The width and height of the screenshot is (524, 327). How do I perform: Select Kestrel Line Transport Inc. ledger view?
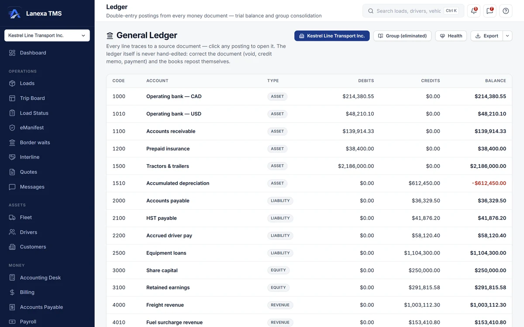[x=332, y=36]
